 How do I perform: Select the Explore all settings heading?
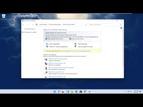click(50, 55)
